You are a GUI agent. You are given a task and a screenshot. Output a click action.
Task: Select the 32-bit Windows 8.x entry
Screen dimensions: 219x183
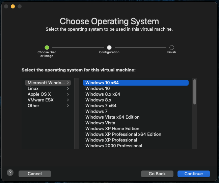tap(136, 100)
